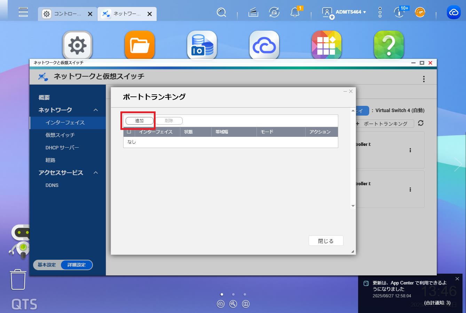Select 仮想スイッチ in the sidebar

click(x=60, y=135)
